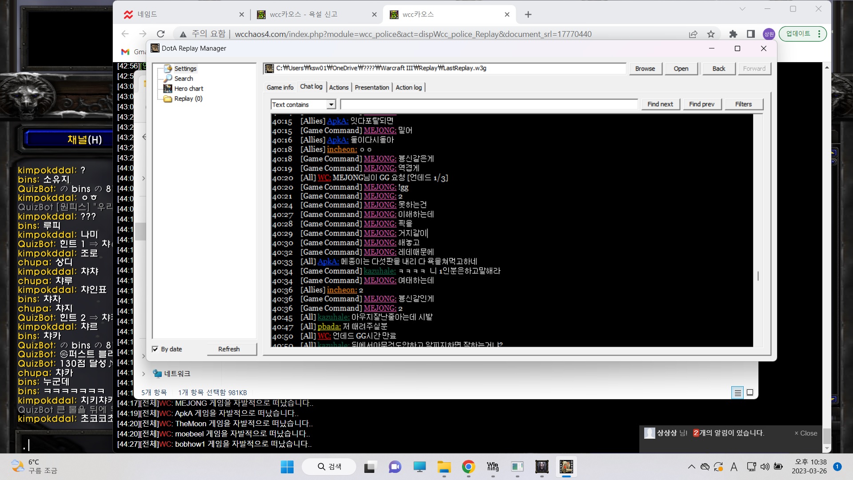Click incheon player name at 40:18

(342, 149)
